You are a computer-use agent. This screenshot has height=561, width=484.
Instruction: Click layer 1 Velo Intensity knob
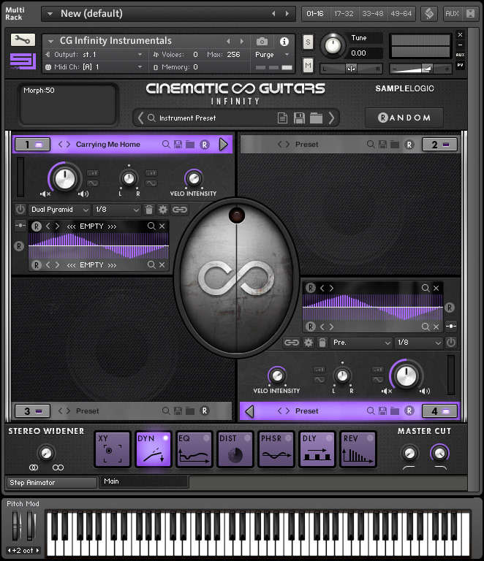[194, 178]
